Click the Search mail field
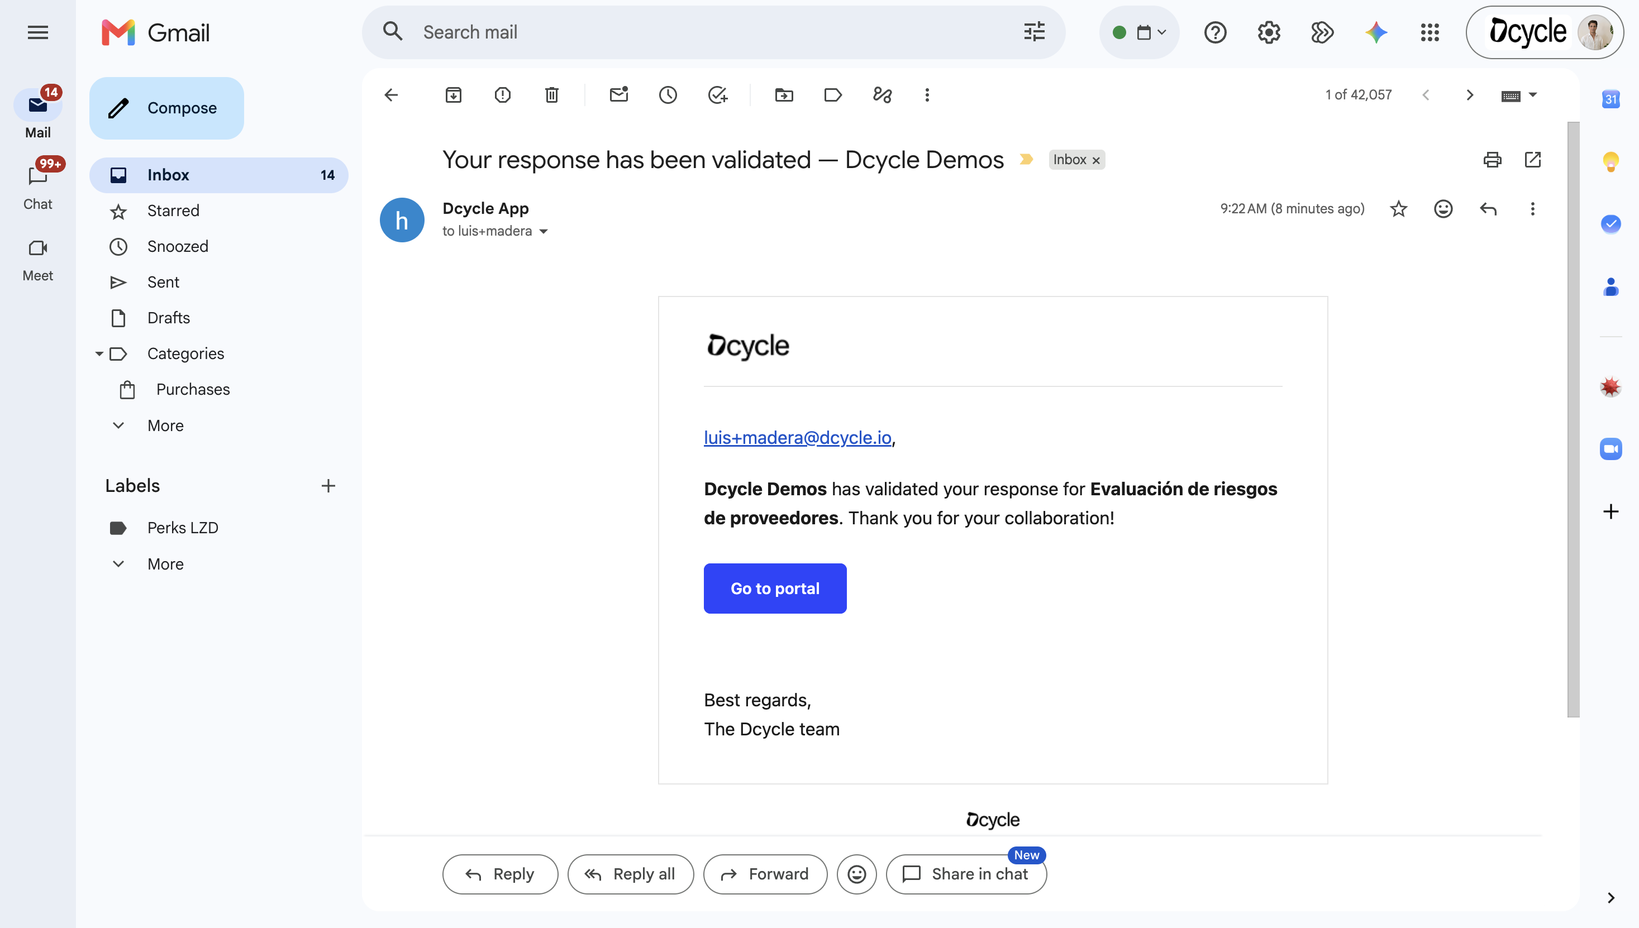The height and width of the screenshot is (928, 1639). 713,32
